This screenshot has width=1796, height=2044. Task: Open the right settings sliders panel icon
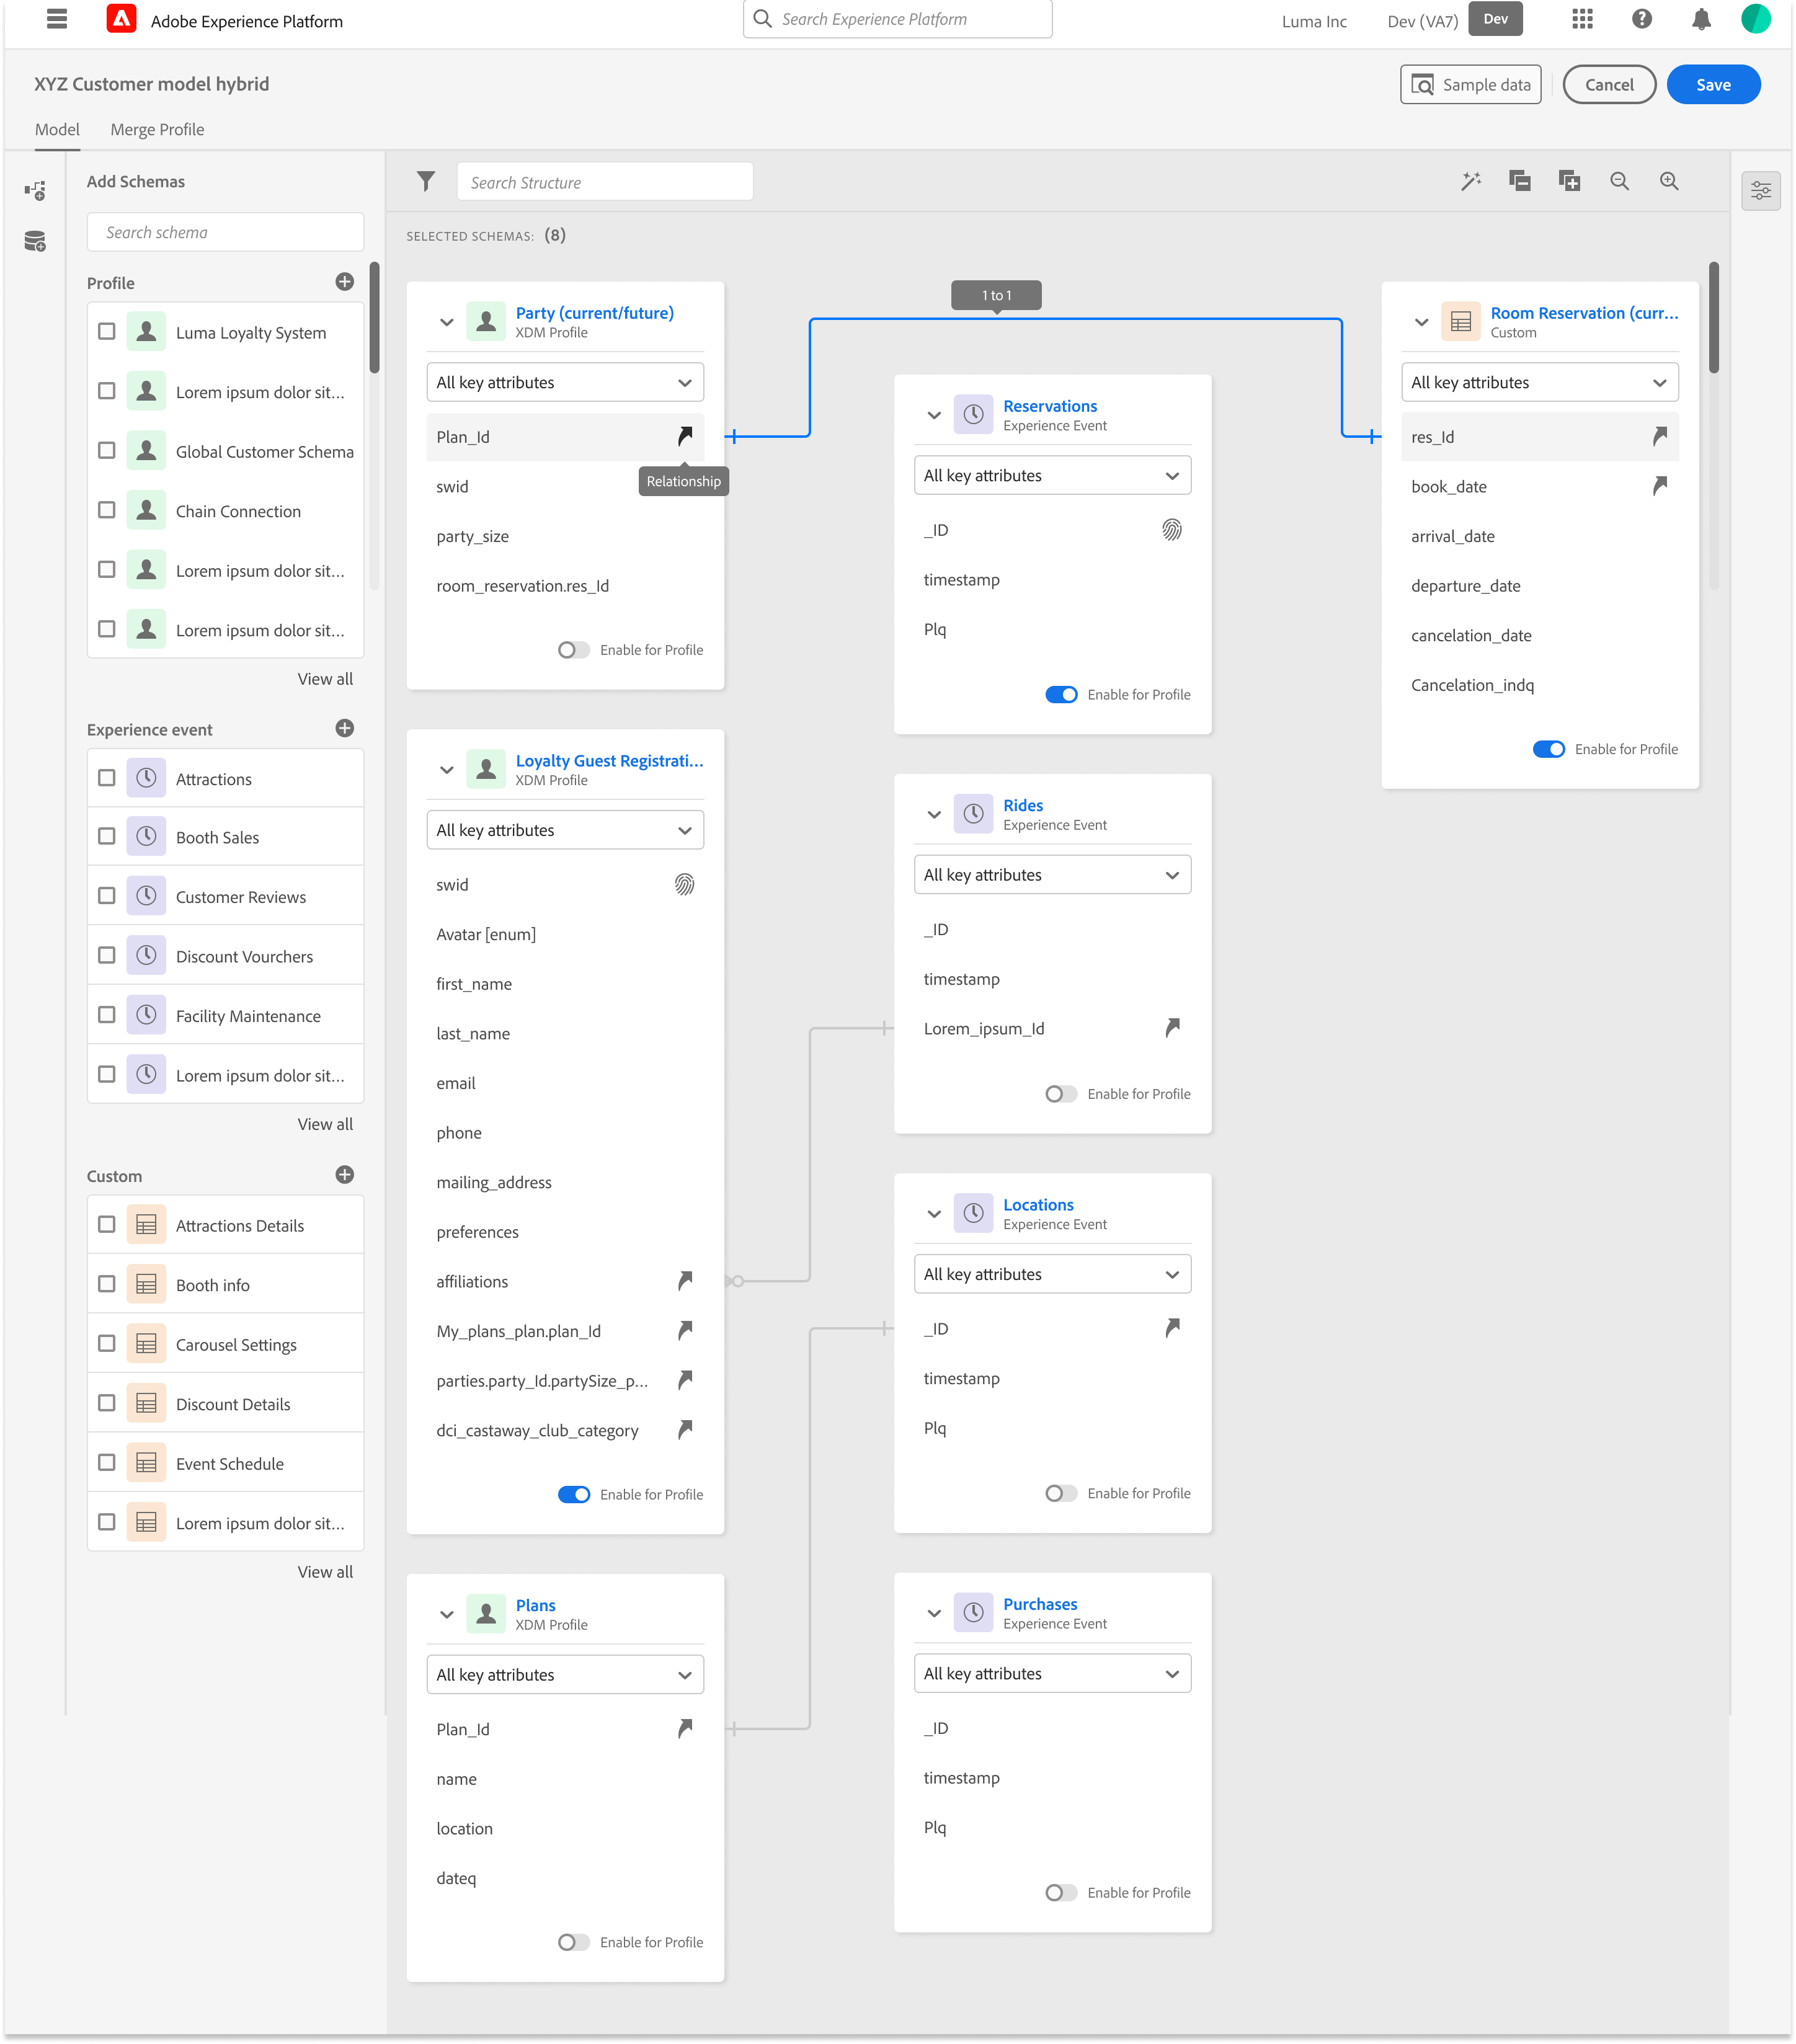pyautogui.click(x=1760, y=191)
